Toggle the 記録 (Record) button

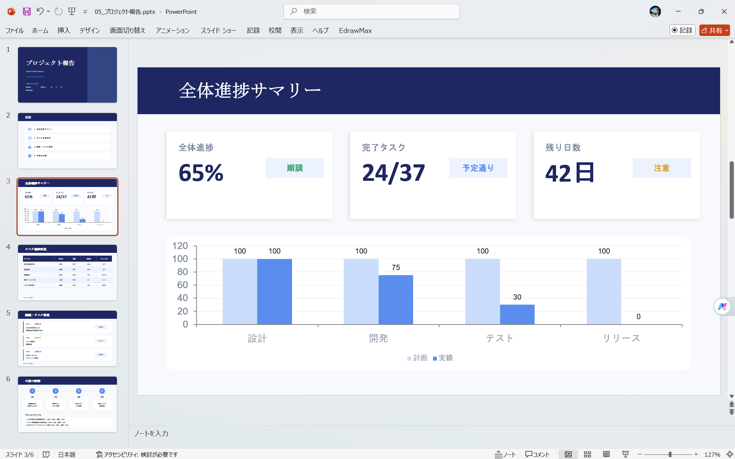click(x=682, y=30)
